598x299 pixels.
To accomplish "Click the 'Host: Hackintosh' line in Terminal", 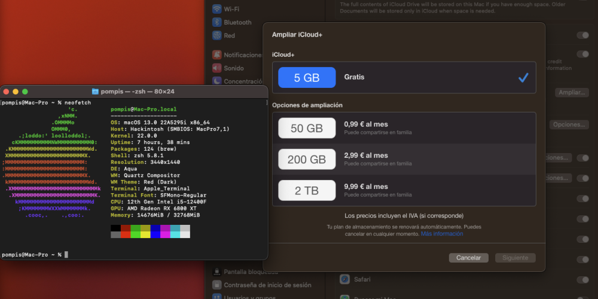I will 170,129.
